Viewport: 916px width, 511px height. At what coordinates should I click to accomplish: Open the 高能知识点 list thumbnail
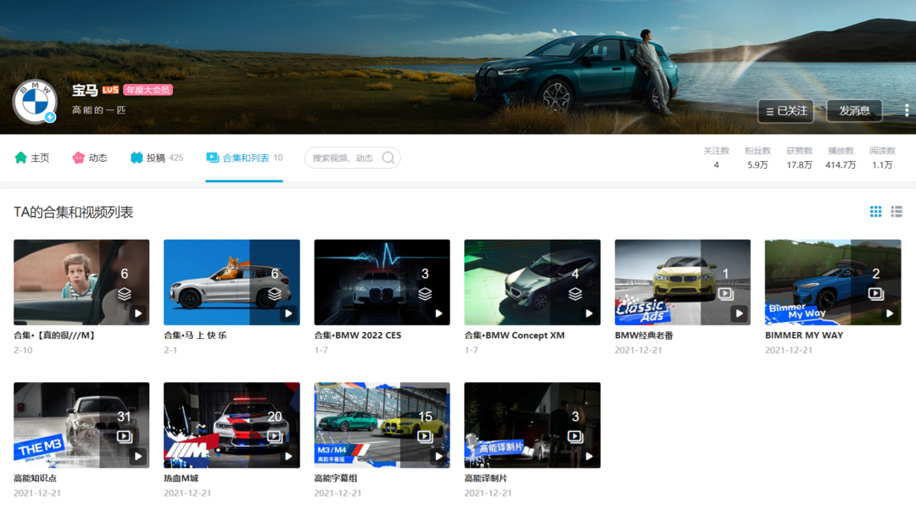tap(81, 425)
